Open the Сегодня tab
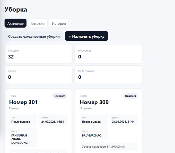Viewport: 175px width, 153px height. 38,23
